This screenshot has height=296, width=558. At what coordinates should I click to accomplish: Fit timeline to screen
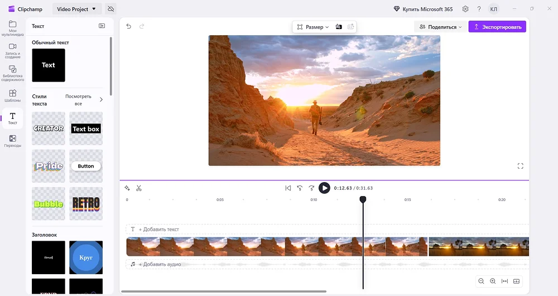click(x=504, y=281)
